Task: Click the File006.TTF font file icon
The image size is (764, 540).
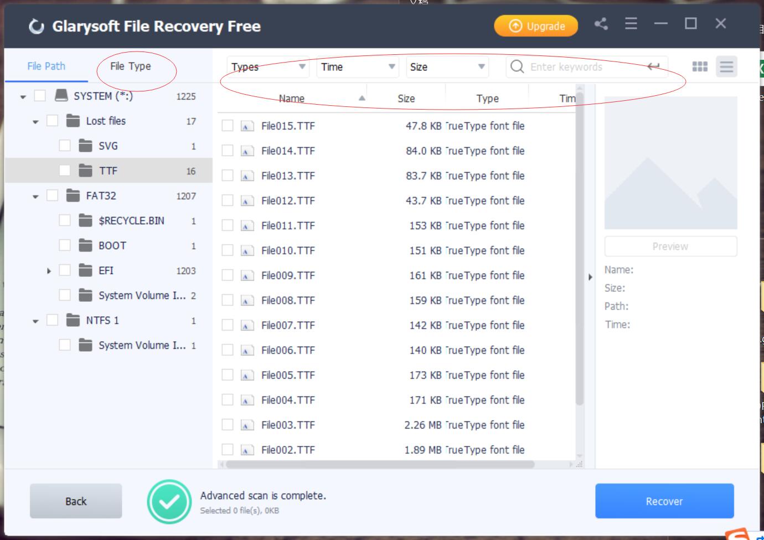Action: [x=247, y=351]
